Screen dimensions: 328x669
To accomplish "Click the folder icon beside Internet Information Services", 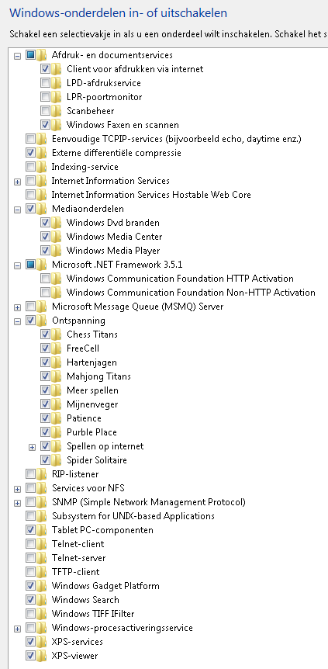I will click(42, 181).
